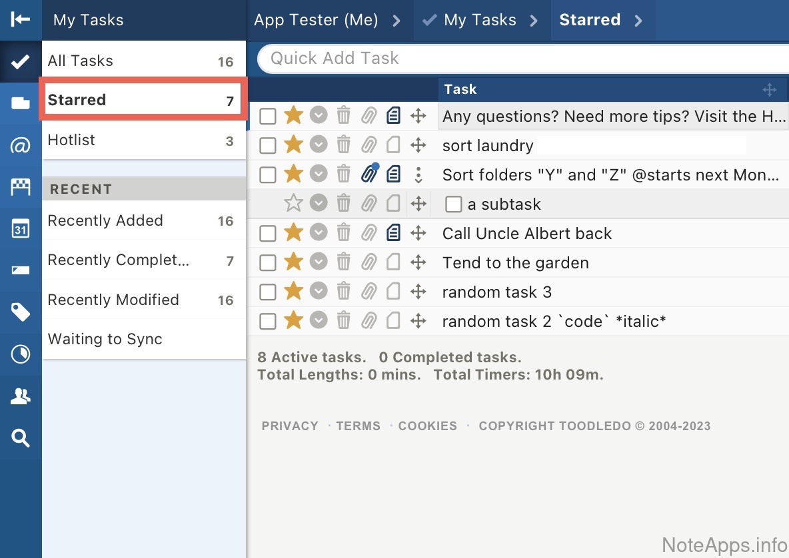Click the Quick Add Task field
Image resolution: width=789 pixels, height=558 pixels.
click(x=520, y=59)
